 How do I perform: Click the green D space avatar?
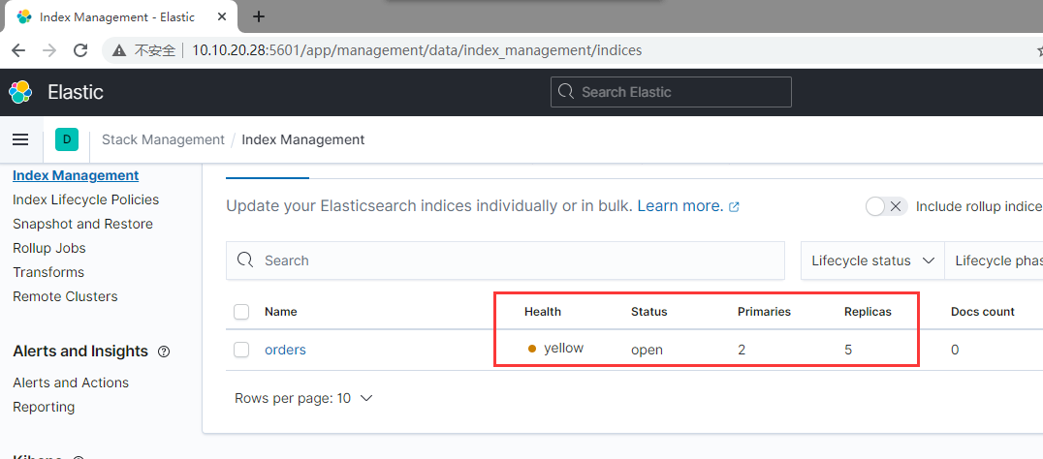[x=67, y=139]
